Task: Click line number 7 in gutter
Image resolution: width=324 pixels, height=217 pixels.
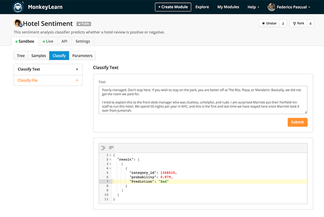Action: [x=107, y=182]
